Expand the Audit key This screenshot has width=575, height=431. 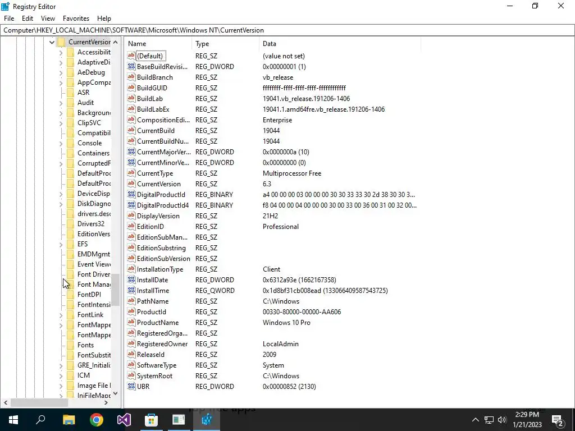click(x=61, y=103)
